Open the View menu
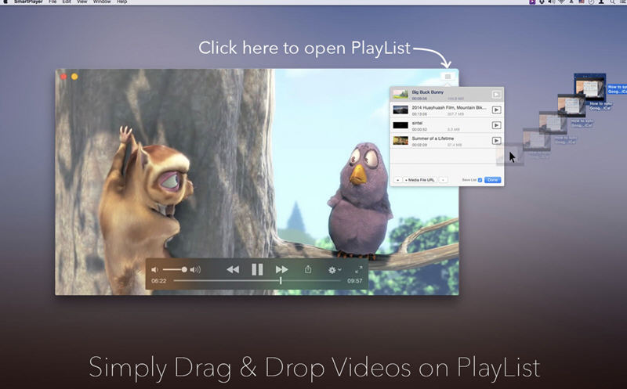The height and width of the screenshot is (389, 627). (82, 2)
